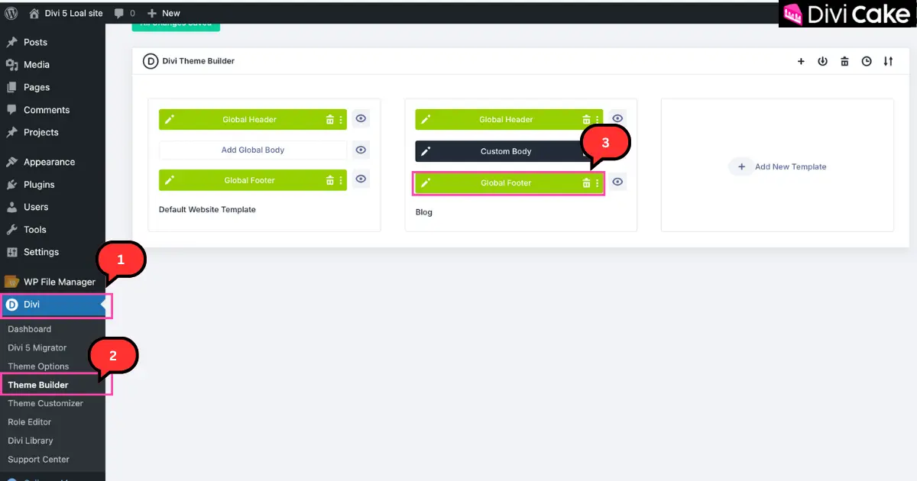Open Theme Options submenu
The image size is (917, 481).
(x=38, y=366)
